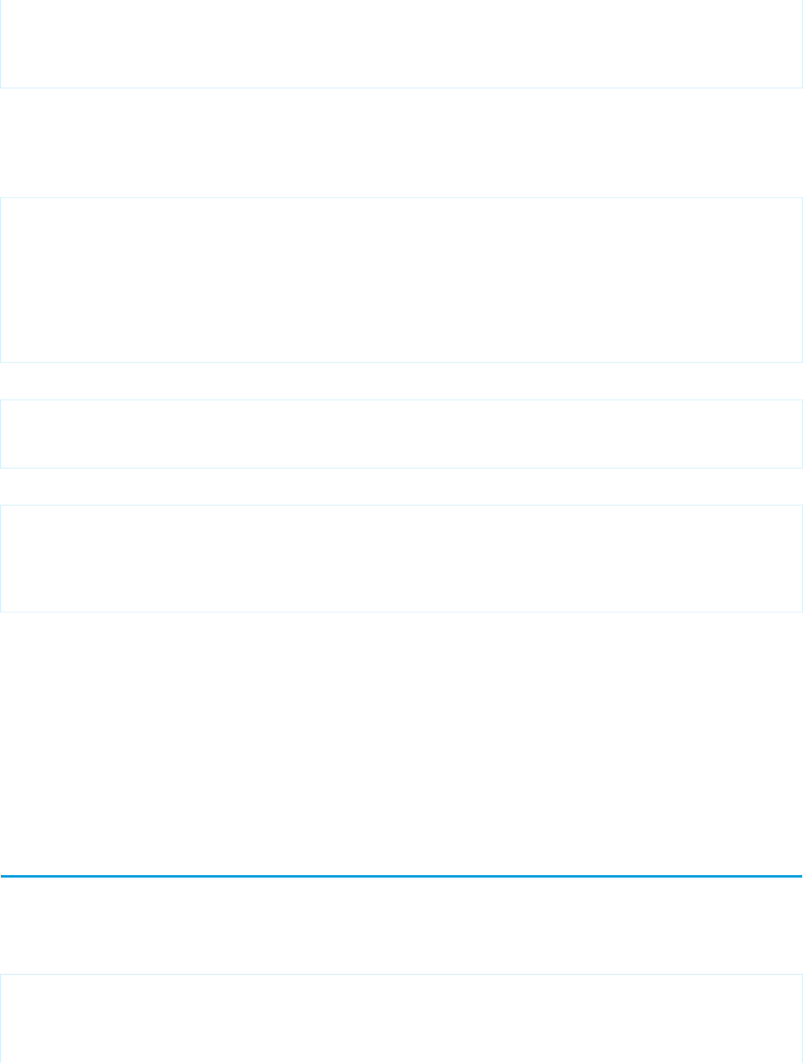
Task: Click the empty box below the blue divider
Action: (x=401, y=1019)
